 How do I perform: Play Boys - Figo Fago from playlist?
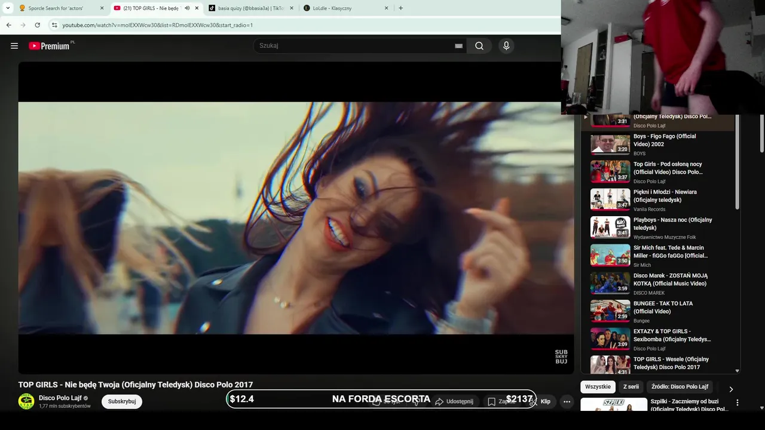(x=665, y=140)
